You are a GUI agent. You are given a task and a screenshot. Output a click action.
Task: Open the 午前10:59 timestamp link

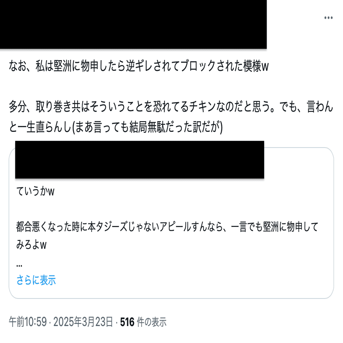28,322
